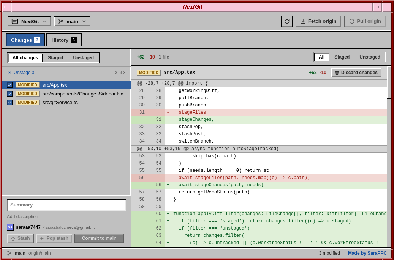Viewport: 394px width, 260px height.
Task: Select the Unstaged filter in diff header
Action: click(370, 57)
